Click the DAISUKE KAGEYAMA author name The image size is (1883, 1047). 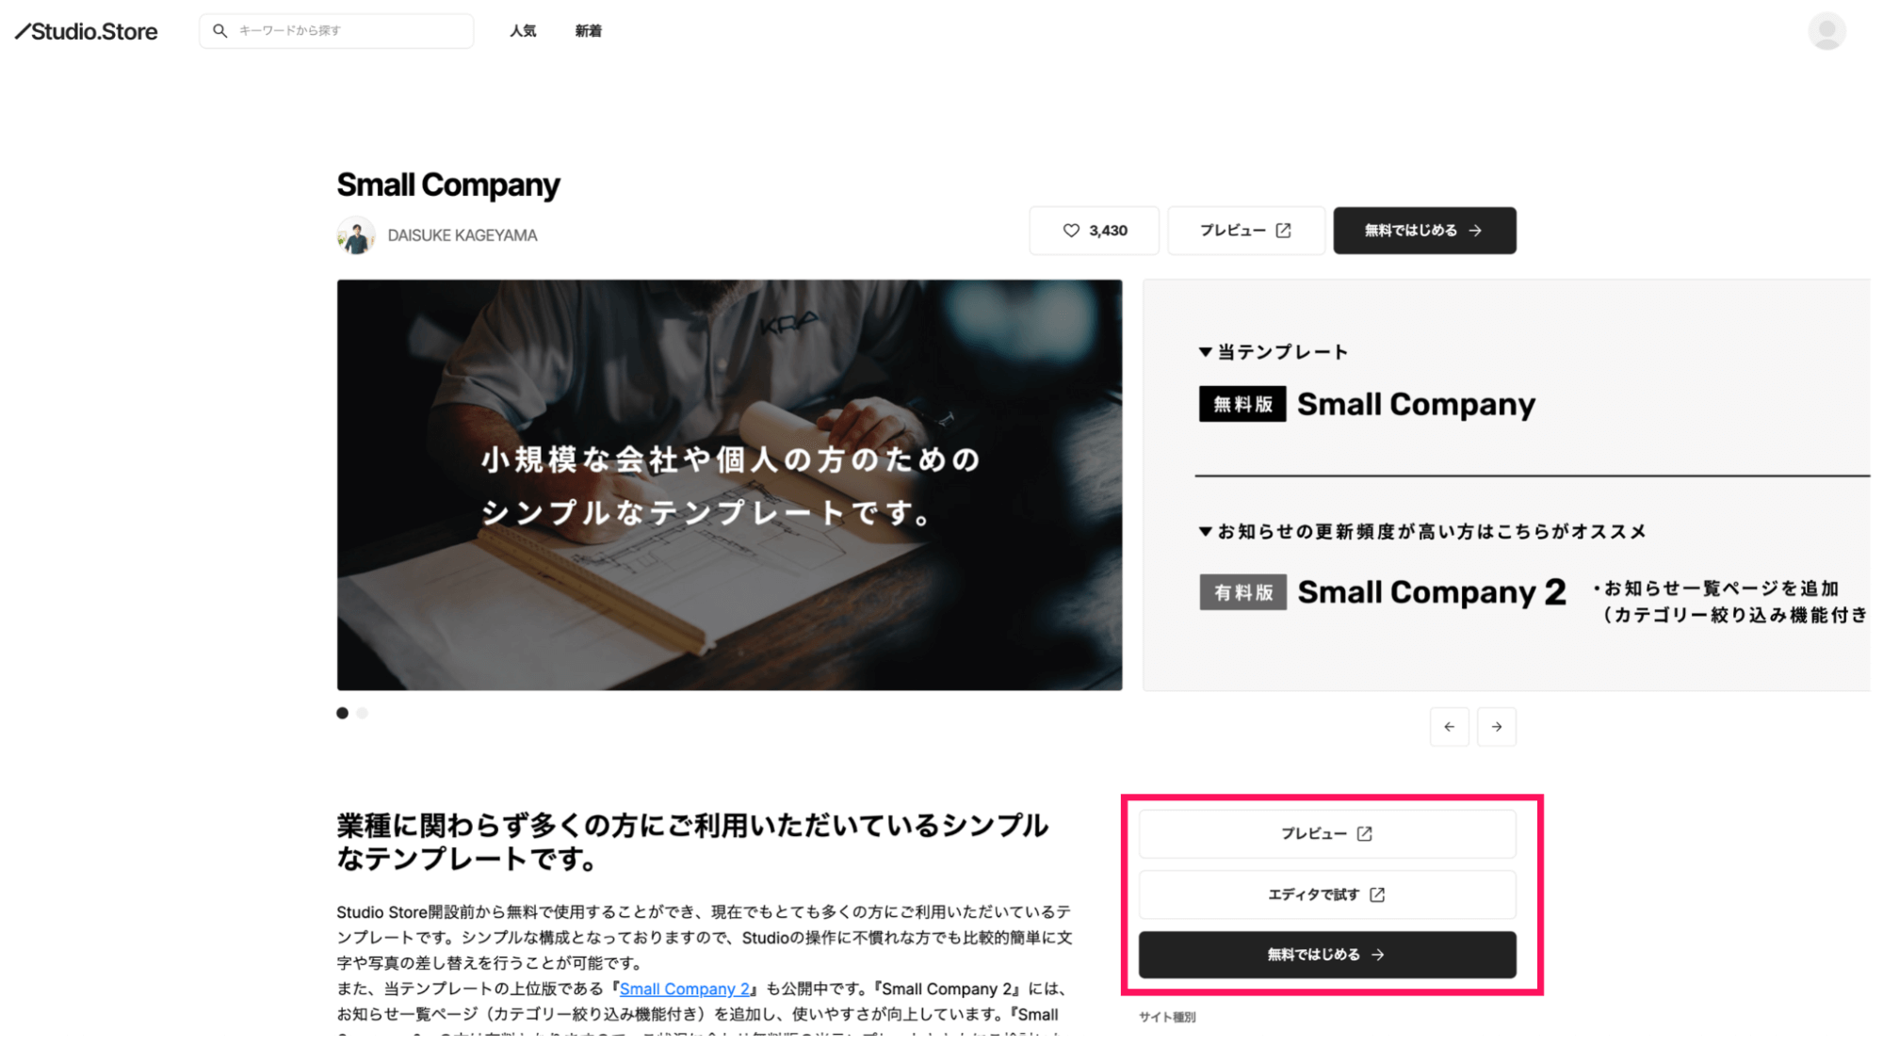click(463, 235)
